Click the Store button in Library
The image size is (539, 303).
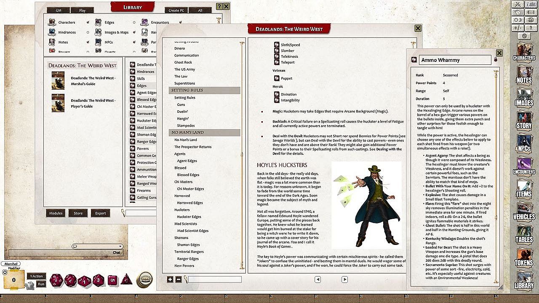coord(78,213)
